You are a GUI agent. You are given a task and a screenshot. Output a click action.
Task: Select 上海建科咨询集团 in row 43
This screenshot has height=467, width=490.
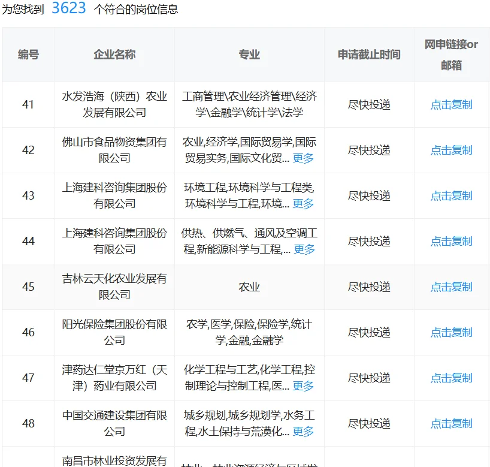(x=114, y=196)
